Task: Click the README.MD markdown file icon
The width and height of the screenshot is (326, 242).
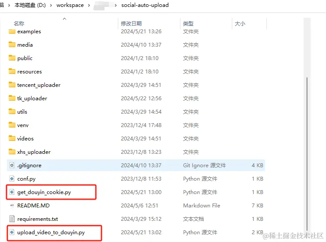Action: tap(12, 205)
